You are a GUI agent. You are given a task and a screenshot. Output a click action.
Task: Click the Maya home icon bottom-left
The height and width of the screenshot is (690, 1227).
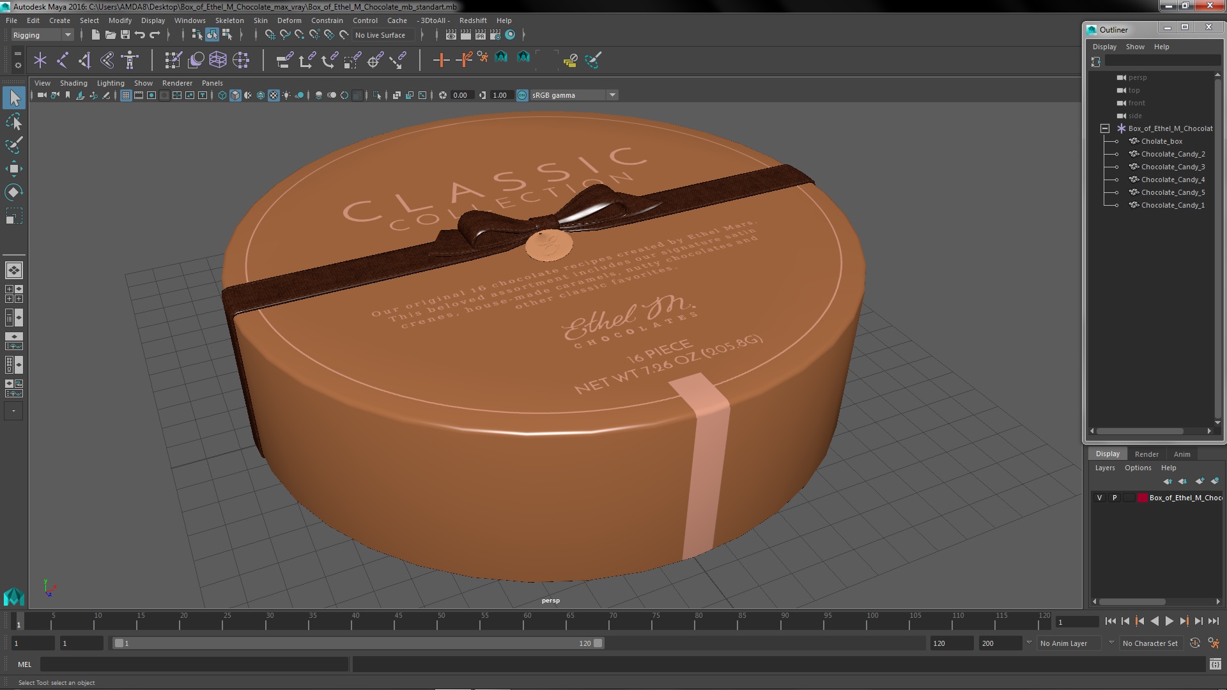[x=13, y=597]
